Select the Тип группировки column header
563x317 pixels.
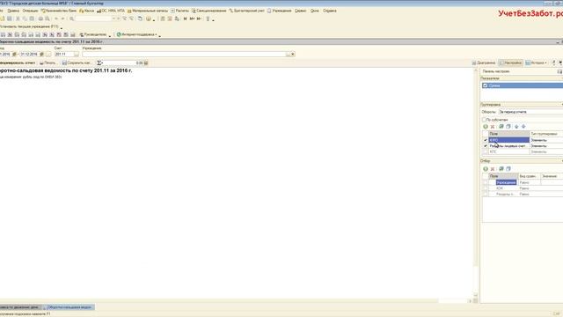coord(545,134)
